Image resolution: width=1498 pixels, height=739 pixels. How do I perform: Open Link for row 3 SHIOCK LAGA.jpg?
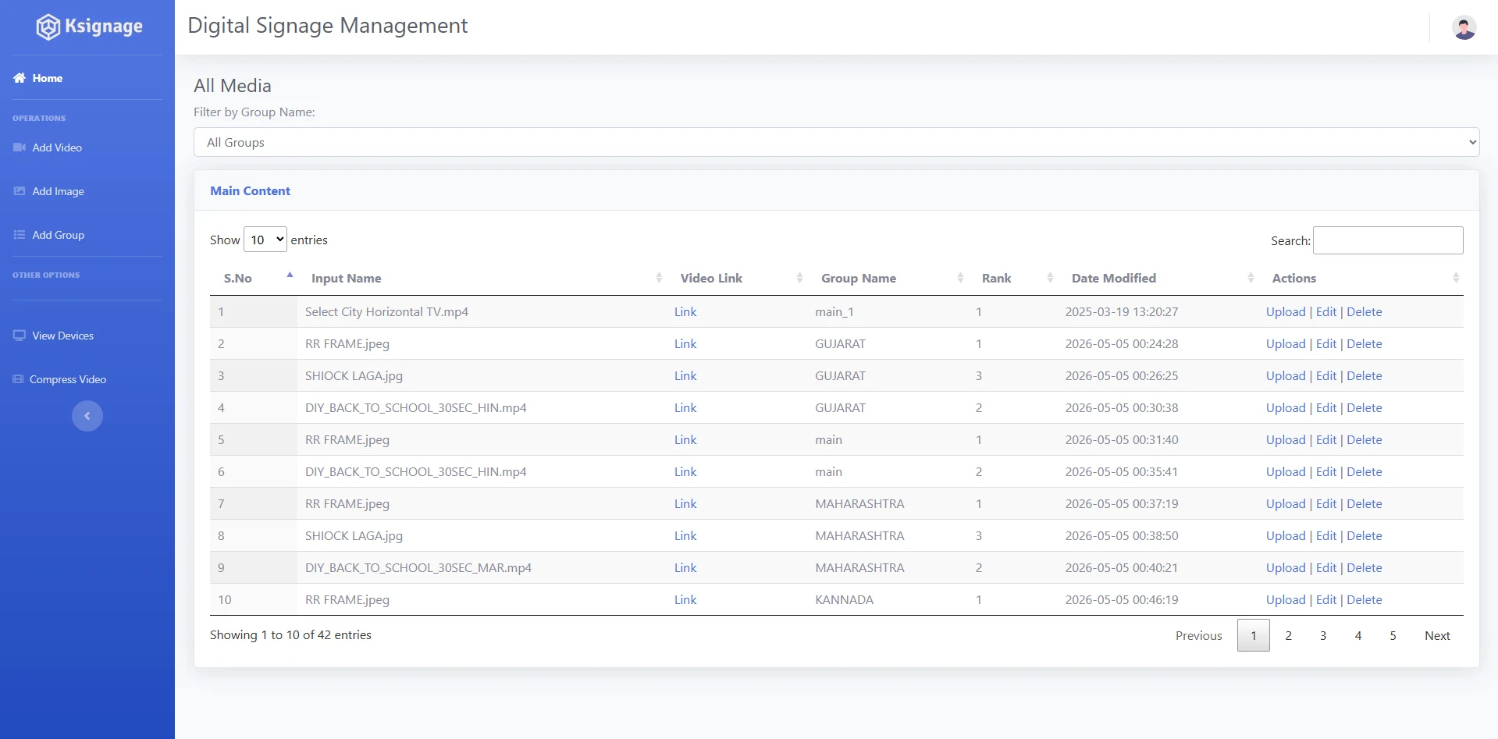pyautogui.click(x=685, y=375)
